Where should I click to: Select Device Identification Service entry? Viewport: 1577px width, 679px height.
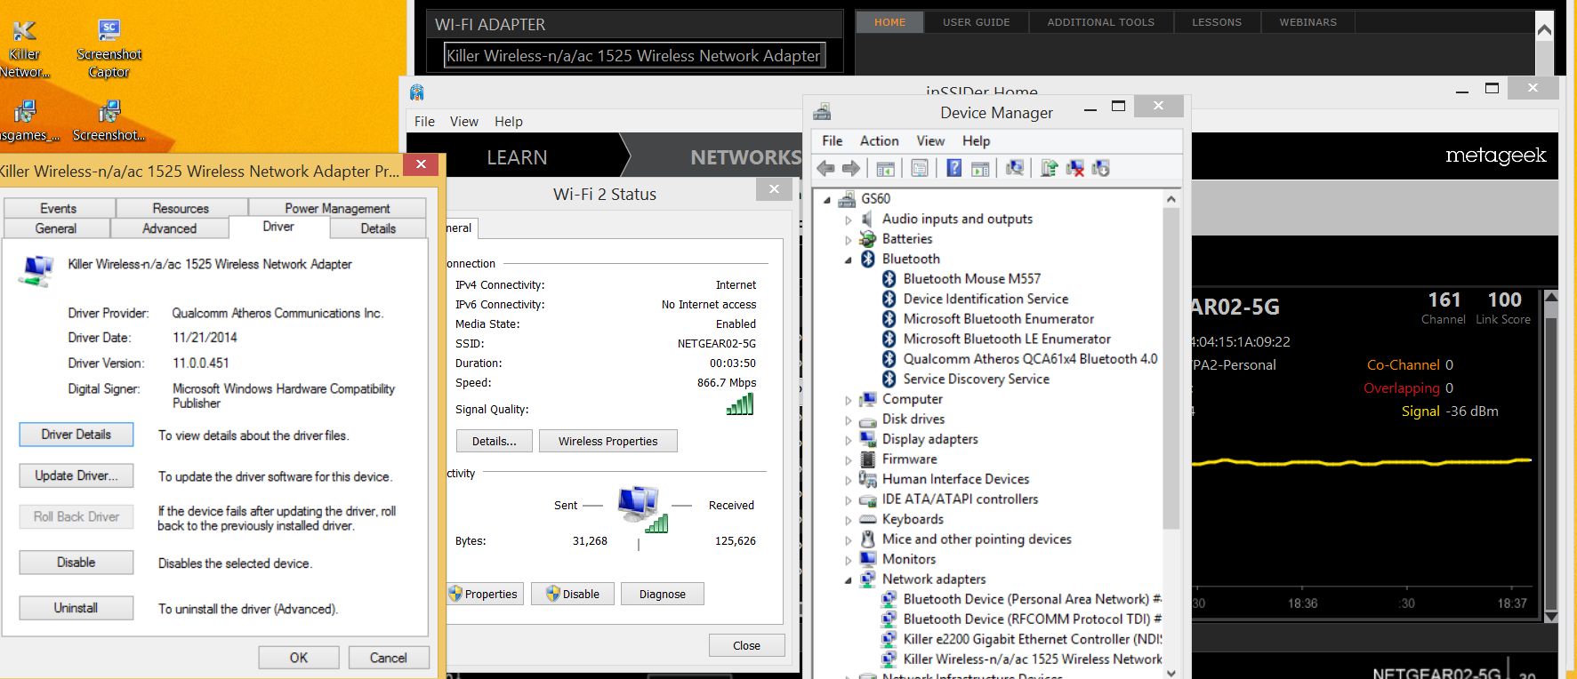(986, 299)
